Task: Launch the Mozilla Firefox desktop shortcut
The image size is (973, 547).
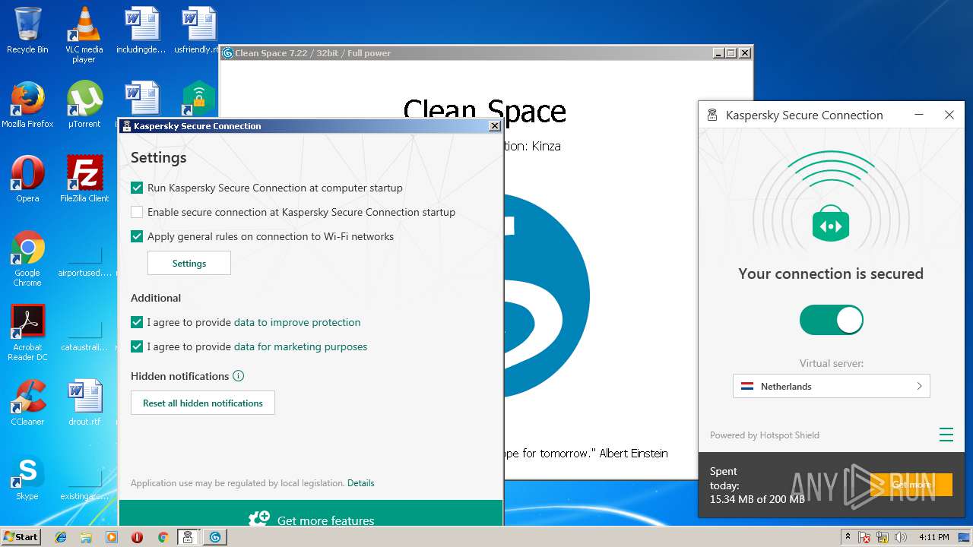Action: pyautogui.click(x=27, y=105)
